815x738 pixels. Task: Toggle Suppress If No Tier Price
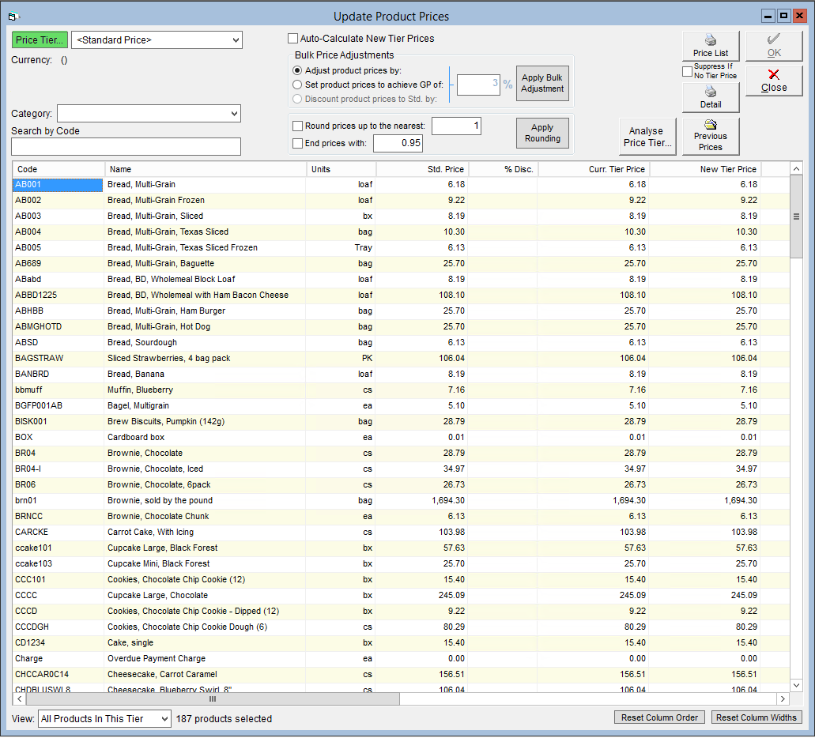pyautogui.click(x=688, y=71)
